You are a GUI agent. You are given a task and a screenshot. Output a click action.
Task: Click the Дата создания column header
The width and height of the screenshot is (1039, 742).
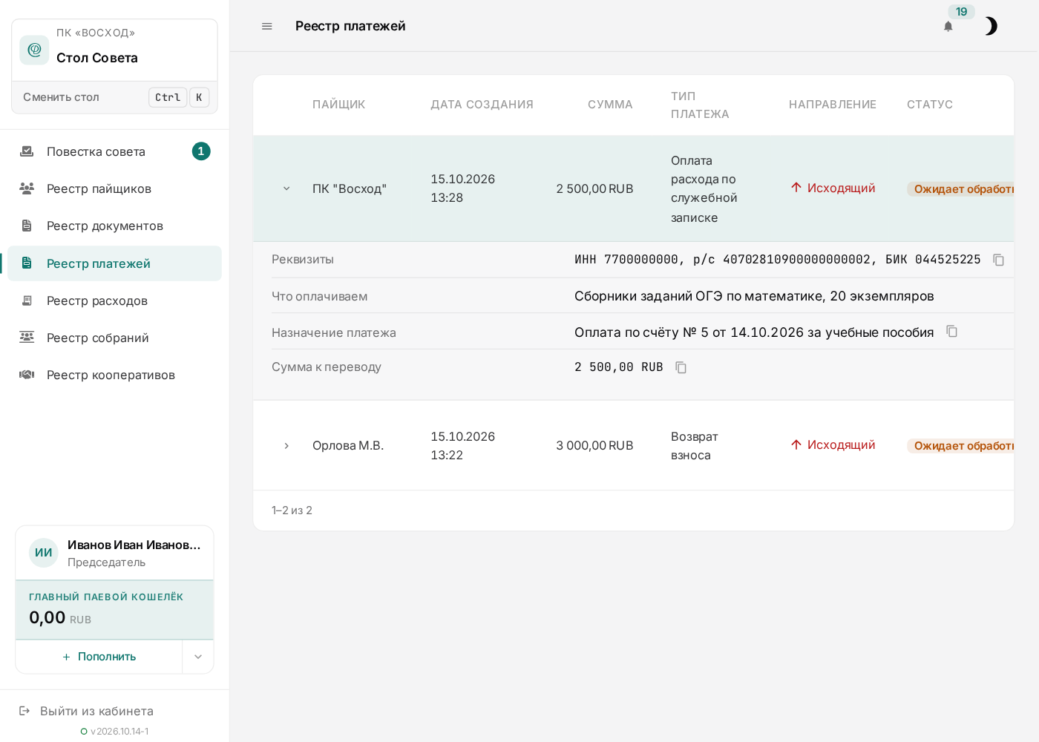pos(482,105)
